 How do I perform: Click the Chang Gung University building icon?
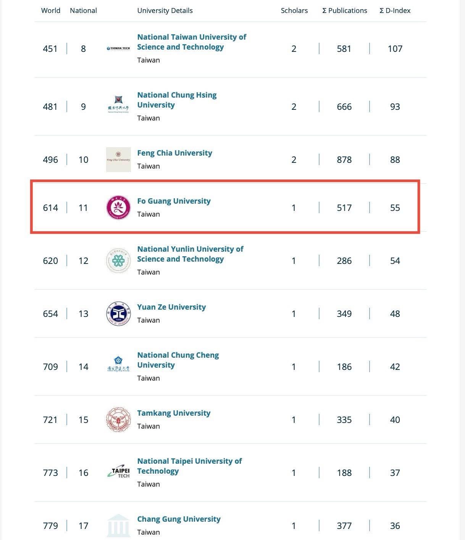pos(118,526)
